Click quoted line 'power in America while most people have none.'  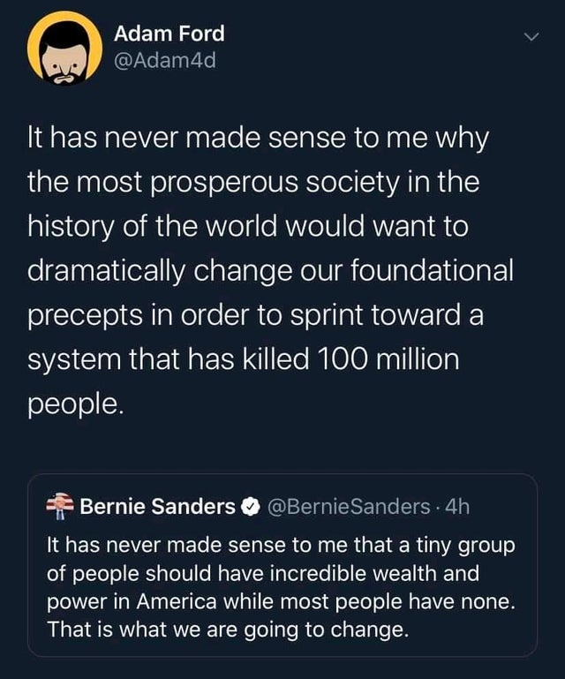(x=282, y=602)
